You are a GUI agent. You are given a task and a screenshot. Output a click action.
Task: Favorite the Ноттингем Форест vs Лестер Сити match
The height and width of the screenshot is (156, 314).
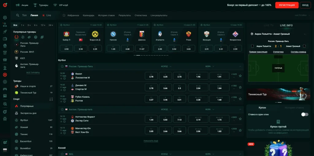240,119
